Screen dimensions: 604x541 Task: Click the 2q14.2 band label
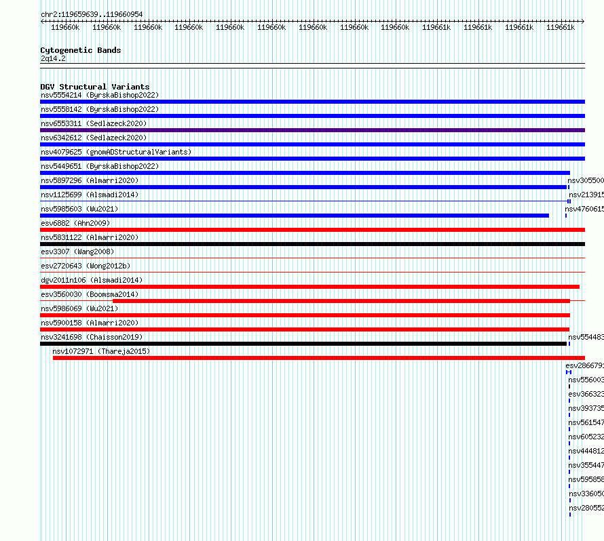53,58
